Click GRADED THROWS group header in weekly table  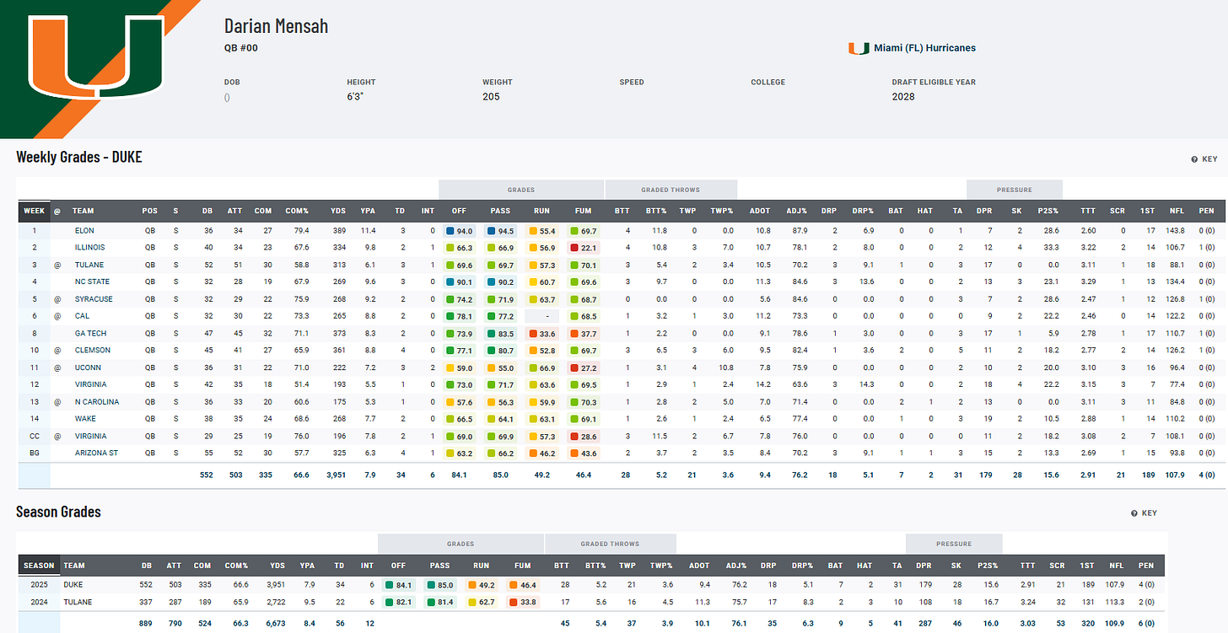tap(671, 190)
